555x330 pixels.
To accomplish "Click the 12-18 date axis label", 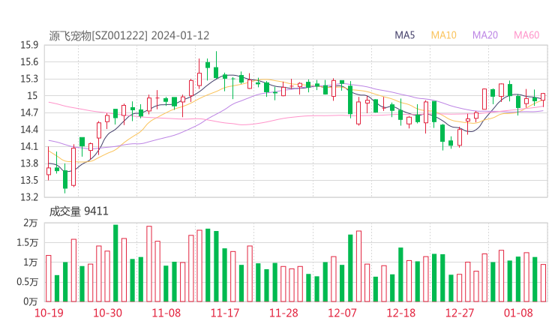I will [401, 313].
